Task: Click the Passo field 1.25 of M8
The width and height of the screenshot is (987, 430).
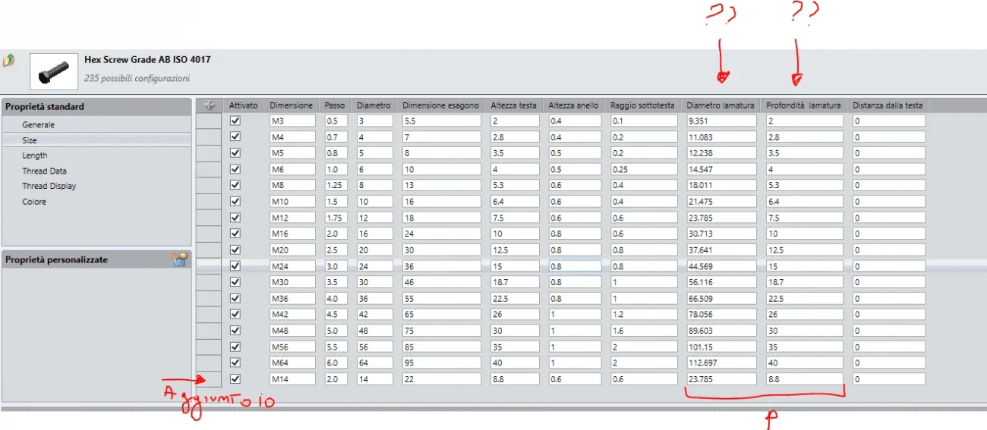Action: [336, 185]
